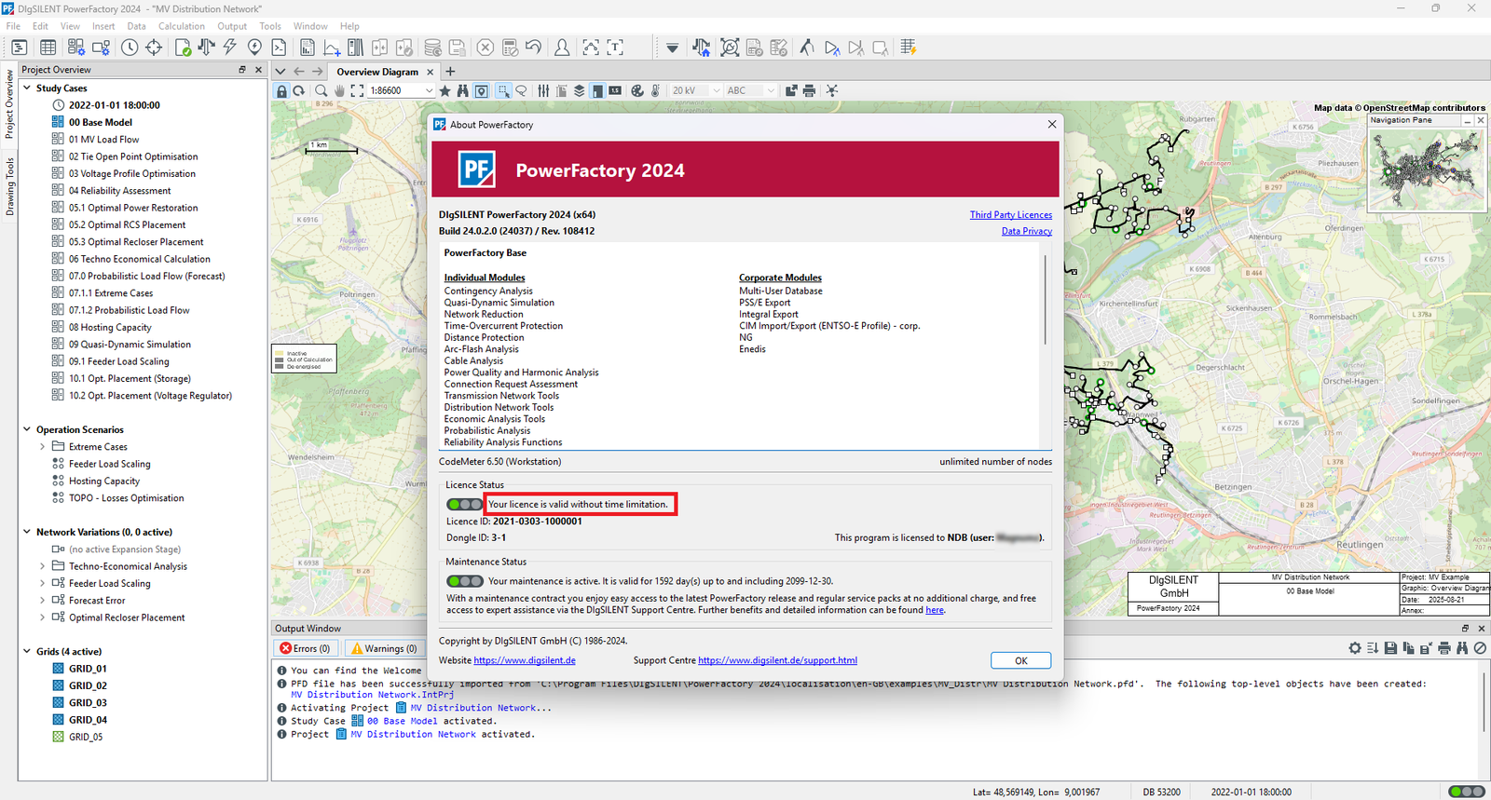Screen dimensions: 1491x800
Task: Open the ABC phase dropdown
Action: (x=771, y=90)
